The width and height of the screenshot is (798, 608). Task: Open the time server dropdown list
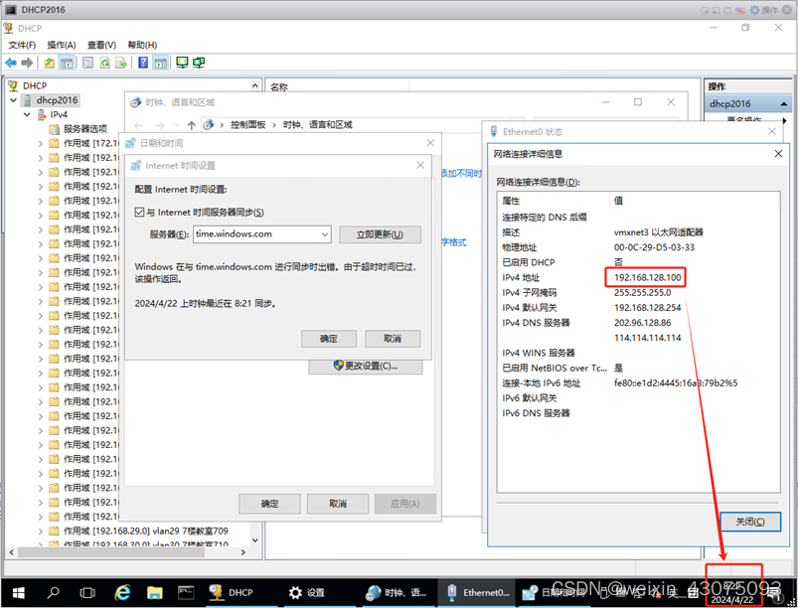click(324, 234)
